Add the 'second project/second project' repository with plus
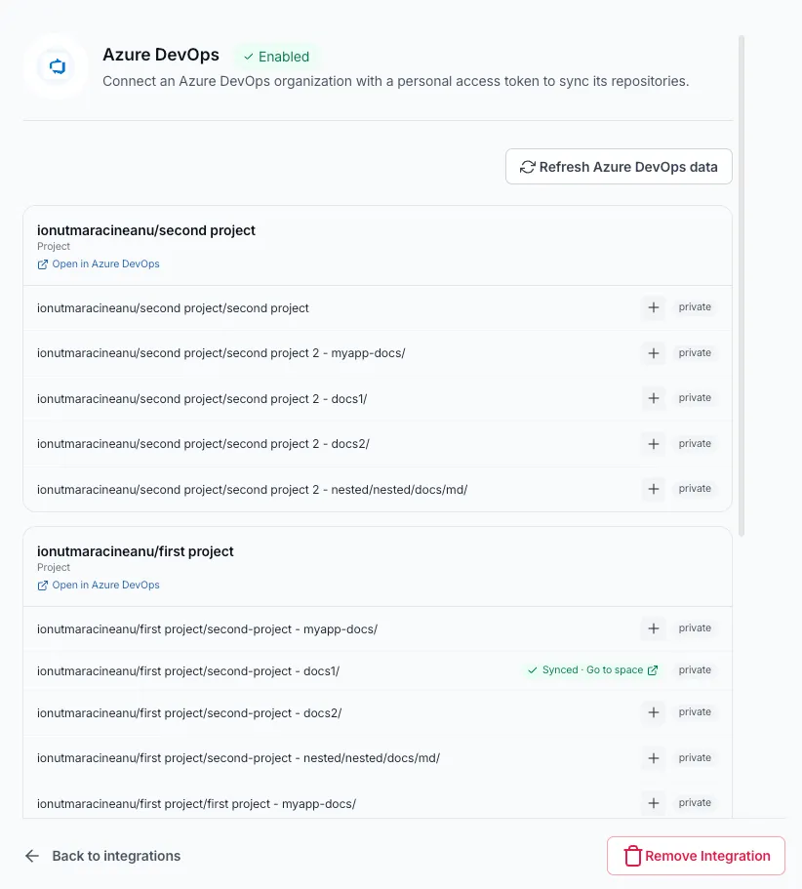 pyautogui.click(x=654, y=307)
